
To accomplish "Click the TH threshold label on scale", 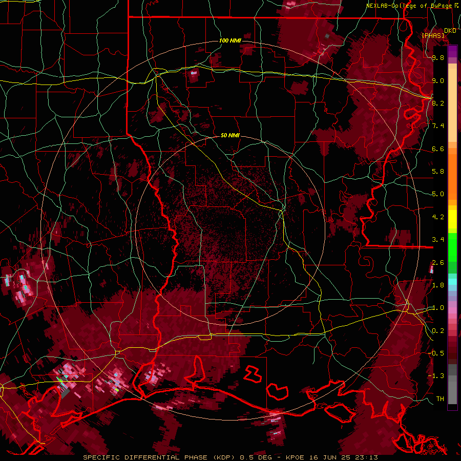I will point(440,399).
